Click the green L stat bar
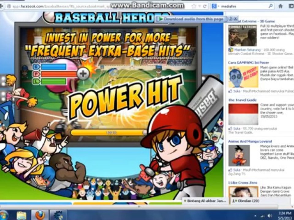 click(54, 81)
